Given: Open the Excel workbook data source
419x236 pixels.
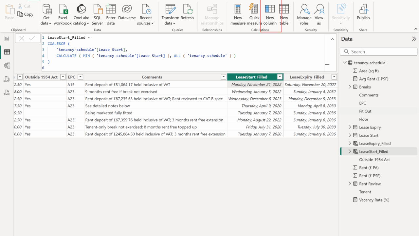Looking at the screenshot, I should 63,14.
